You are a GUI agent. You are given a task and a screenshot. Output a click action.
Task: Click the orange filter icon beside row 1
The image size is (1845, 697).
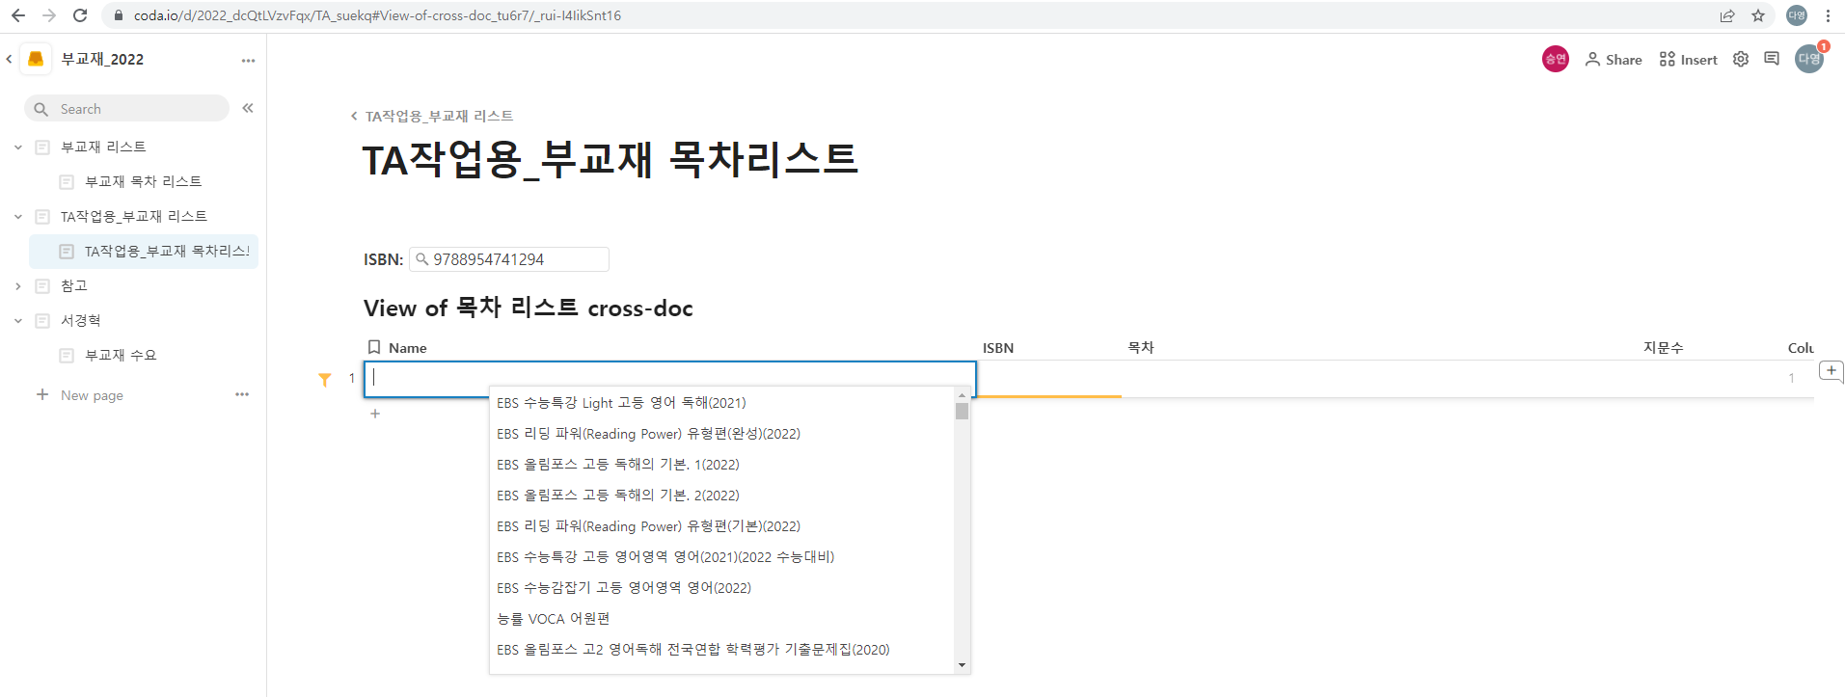[325, 379]
